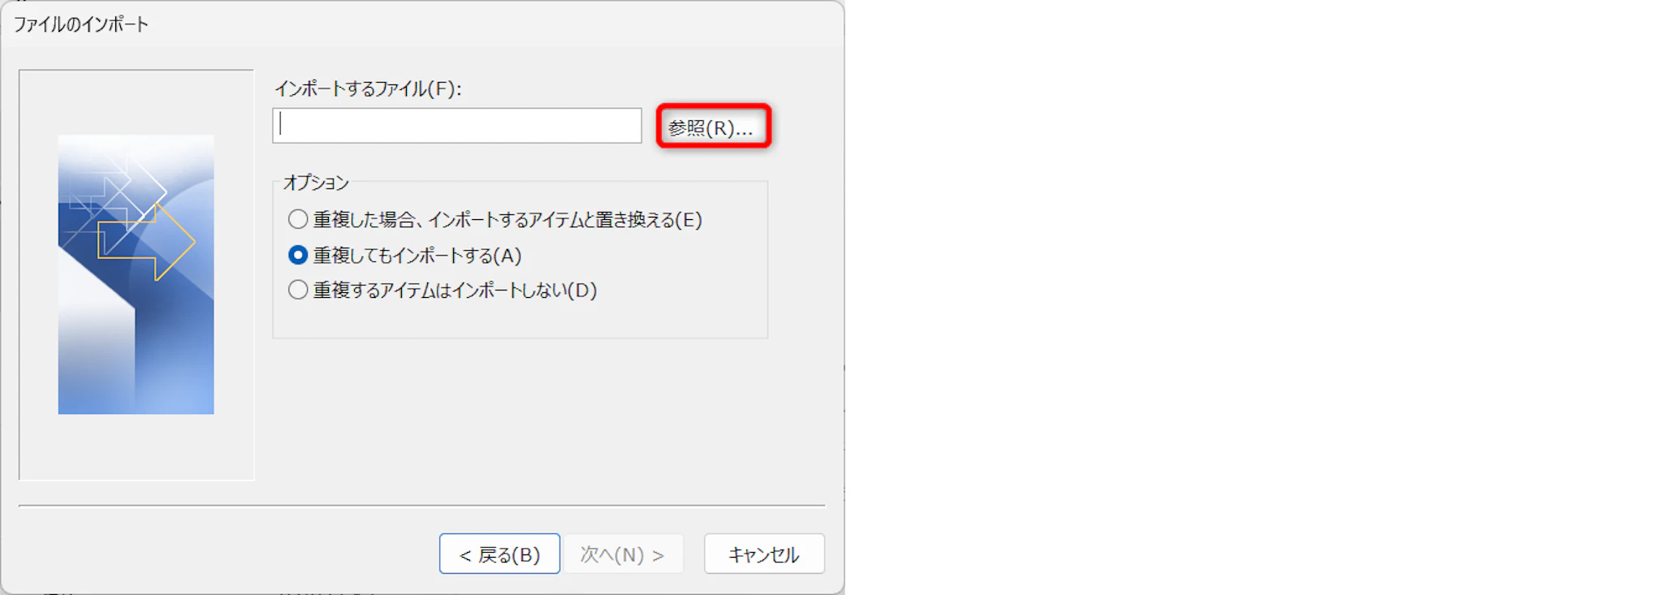This screenshot has width=1663, height=595.
Task: Focus the インポートするファイル path text box
Action: [x=457, y=126]
